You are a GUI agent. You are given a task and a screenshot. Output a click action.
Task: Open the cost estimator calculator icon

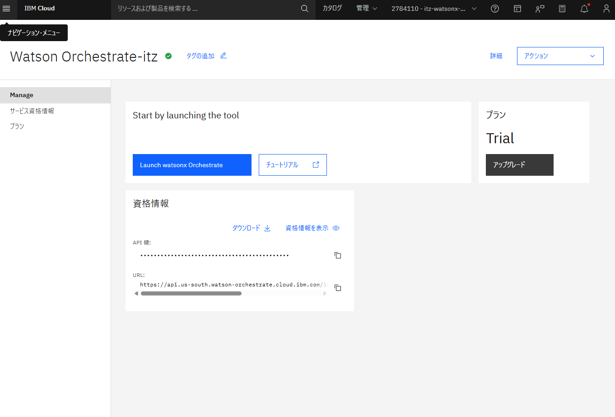(562, 9)
